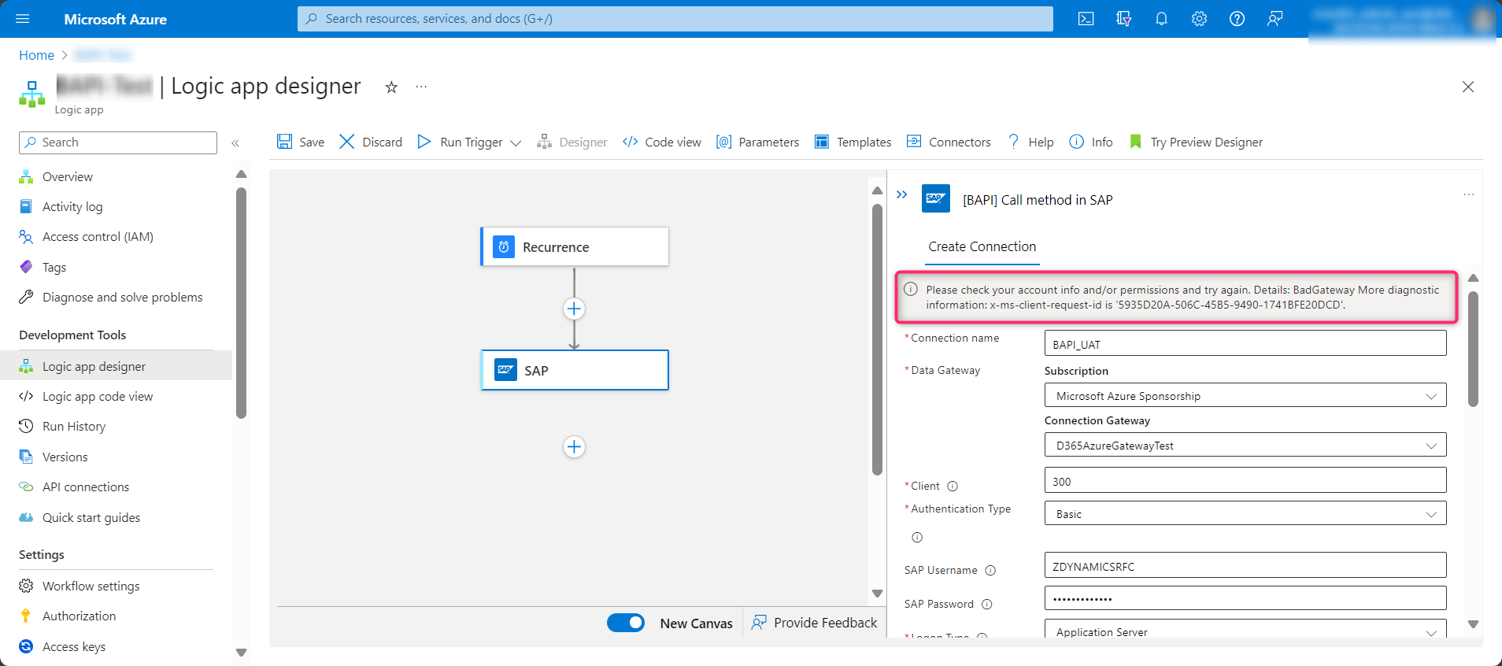The height and width of the screenshot is (666, 1502).
Task: Open the help question mark in top bar
Action: [1237, 19]
